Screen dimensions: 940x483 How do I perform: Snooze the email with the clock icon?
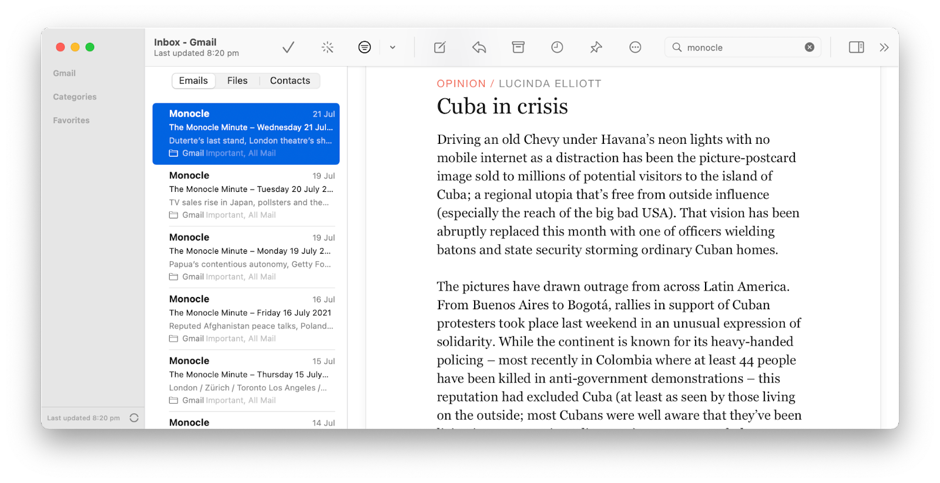click(557, 48)
